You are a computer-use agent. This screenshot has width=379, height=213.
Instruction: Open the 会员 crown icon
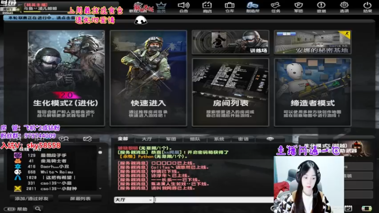[x=161, y=7]
